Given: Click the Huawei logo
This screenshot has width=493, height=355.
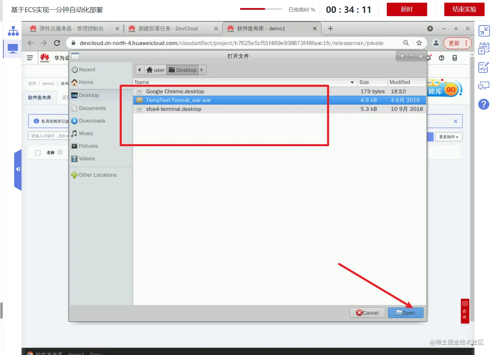Looking at the screenshot, I should tap(45, 58).
